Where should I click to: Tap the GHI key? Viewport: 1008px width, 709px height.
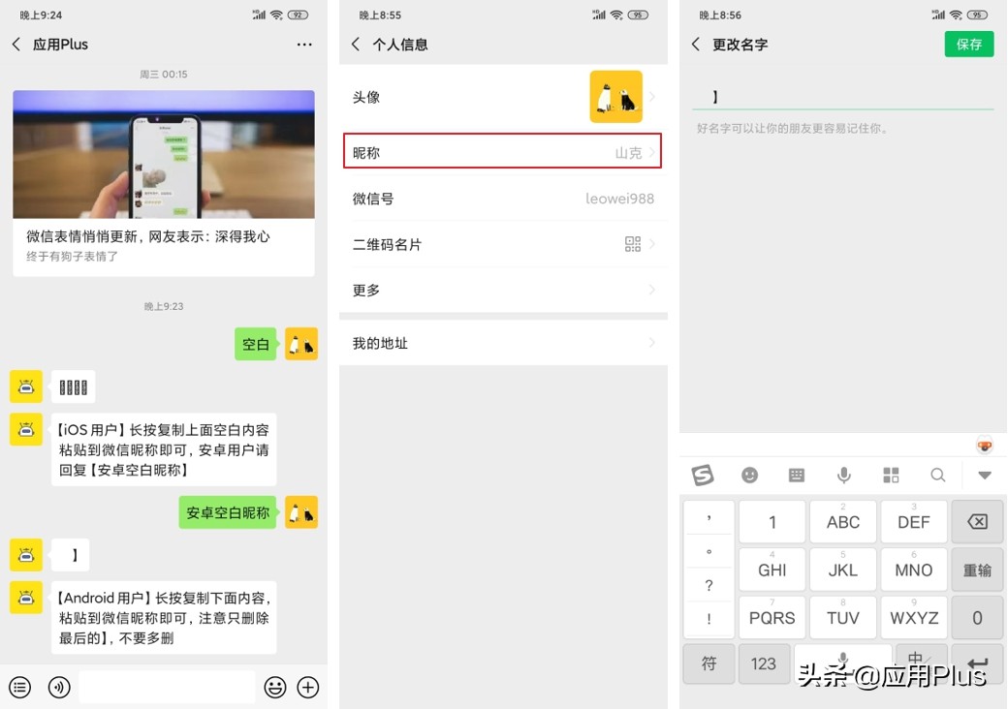772,570
